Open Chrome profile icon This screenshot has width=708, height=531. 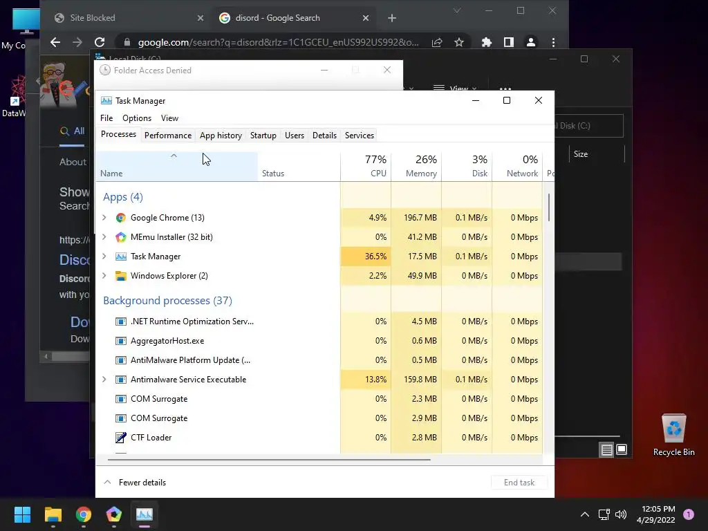(531, 42)
